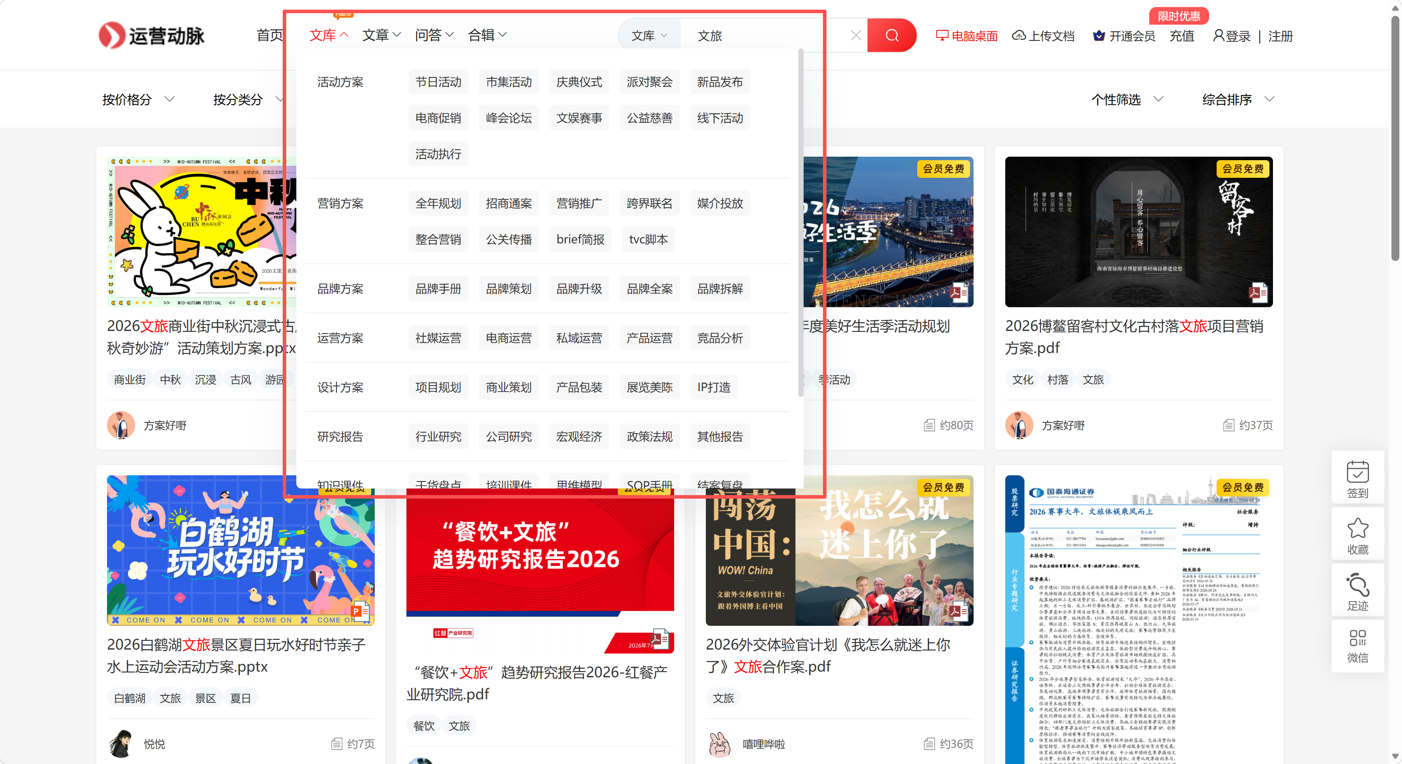Image resolution: width=1402 pixels, height=764 pixels.
Task: Click the 限时优惠 promo badge
Action: (x=1179, y=16)
